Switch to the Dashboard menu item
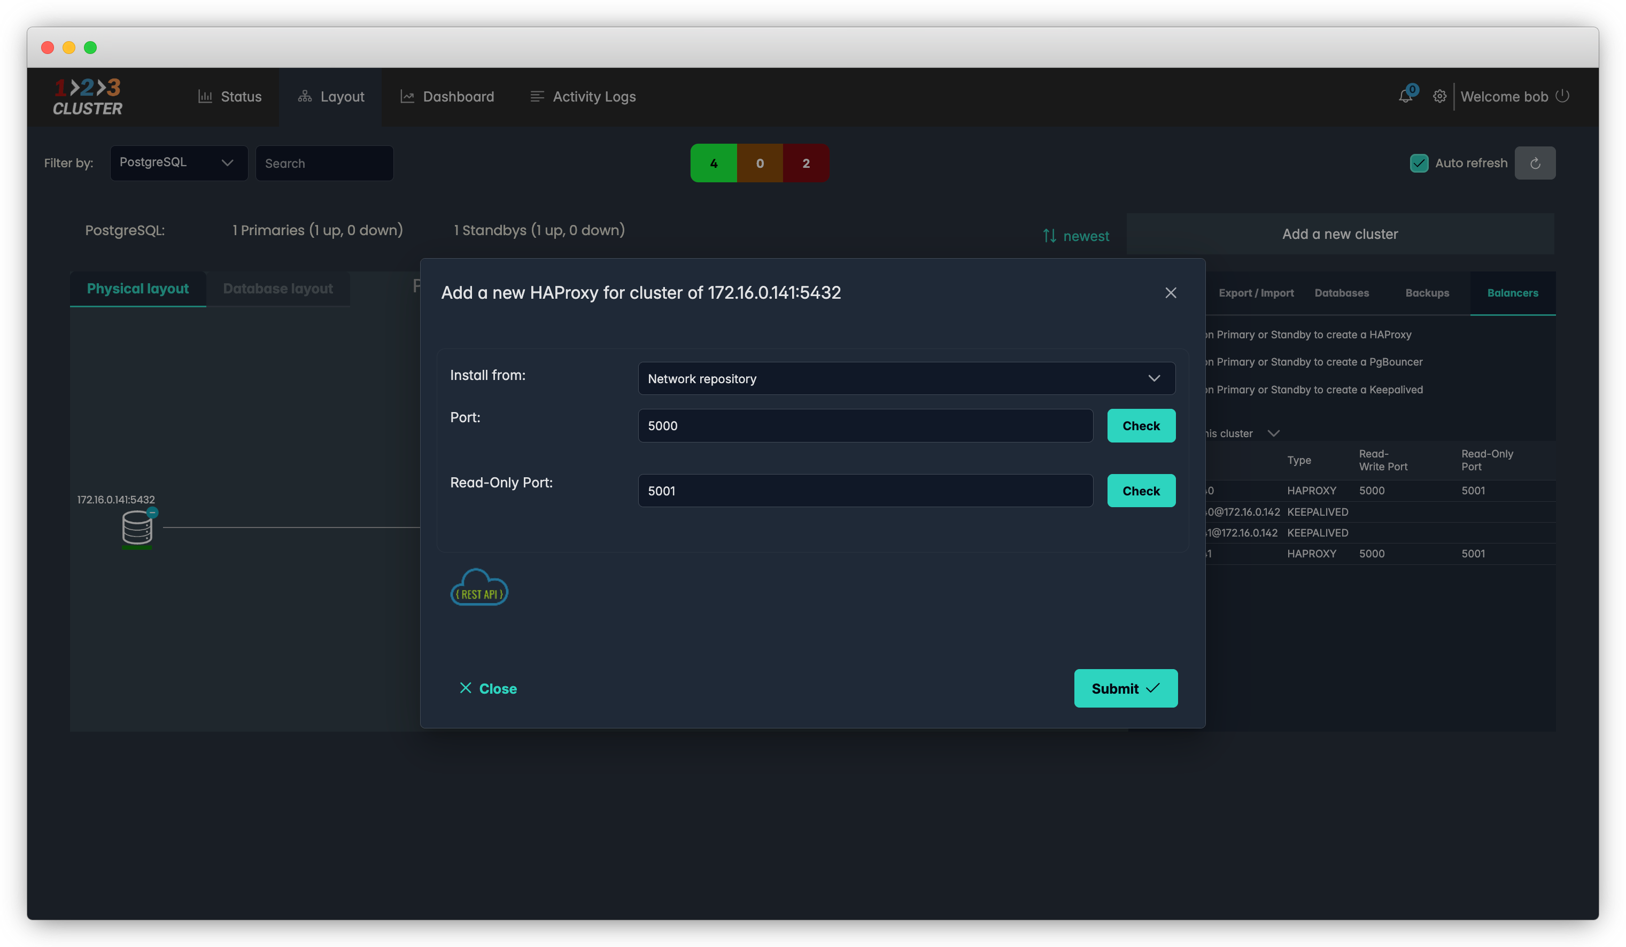This screenshot has width=1626, height=947. 447,97
